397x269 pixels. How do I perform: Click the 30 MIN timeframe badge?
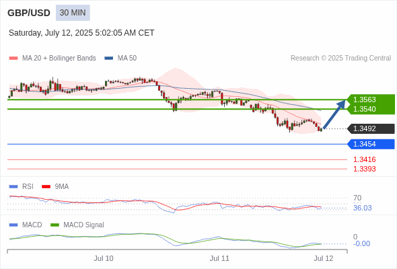pyautogui.click(x=73, y=13)
